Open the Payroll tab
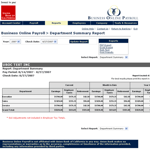The image size is (150, 151). coord(34,23)
